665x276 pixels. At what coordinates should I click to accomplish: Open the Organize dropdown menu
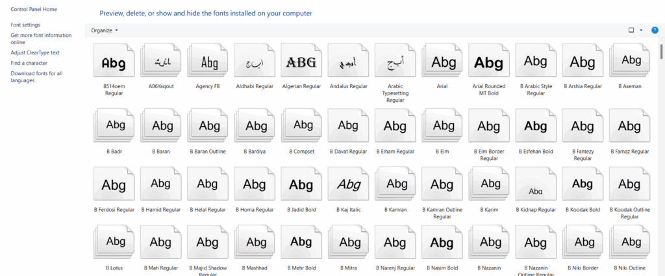pyautogui.click(x=105, y=30)
